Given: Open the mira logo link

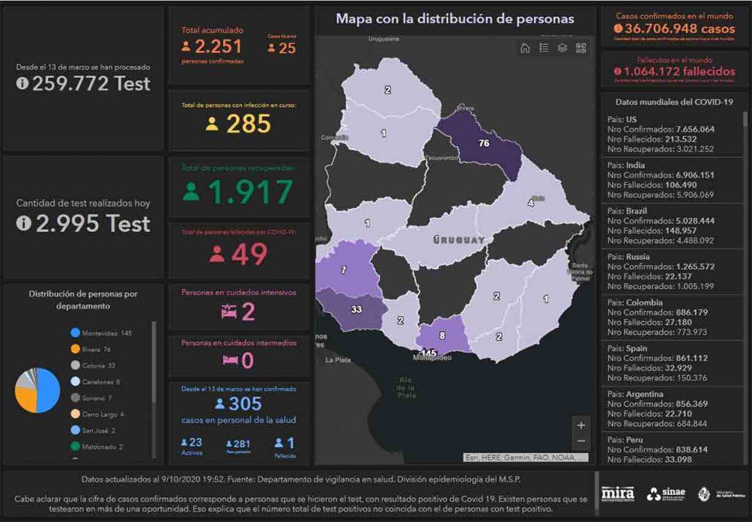Looking at the screenshot, I should 617,494.
